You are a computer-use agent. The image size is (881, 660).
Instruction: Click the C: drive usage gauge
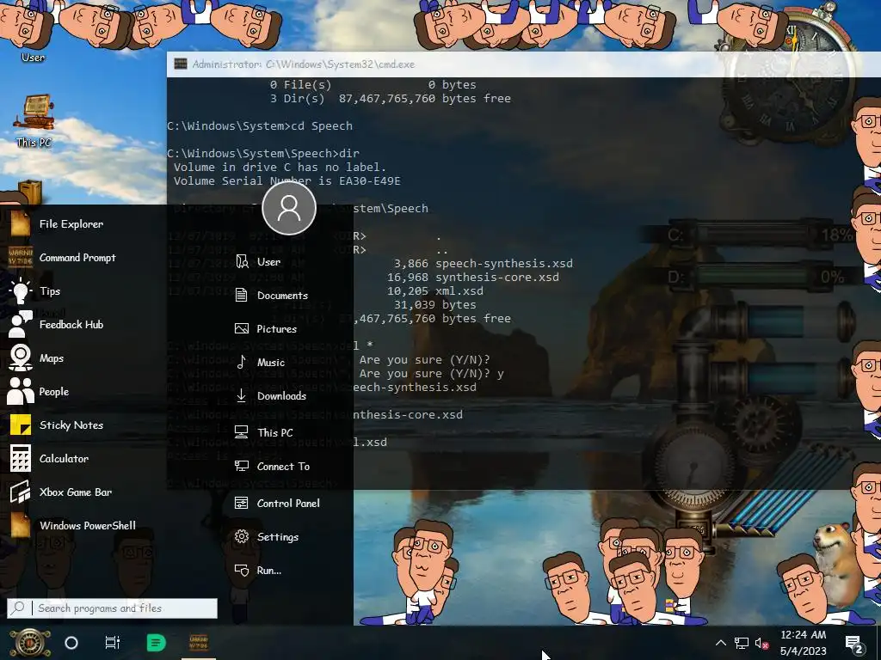coord(753,234)
